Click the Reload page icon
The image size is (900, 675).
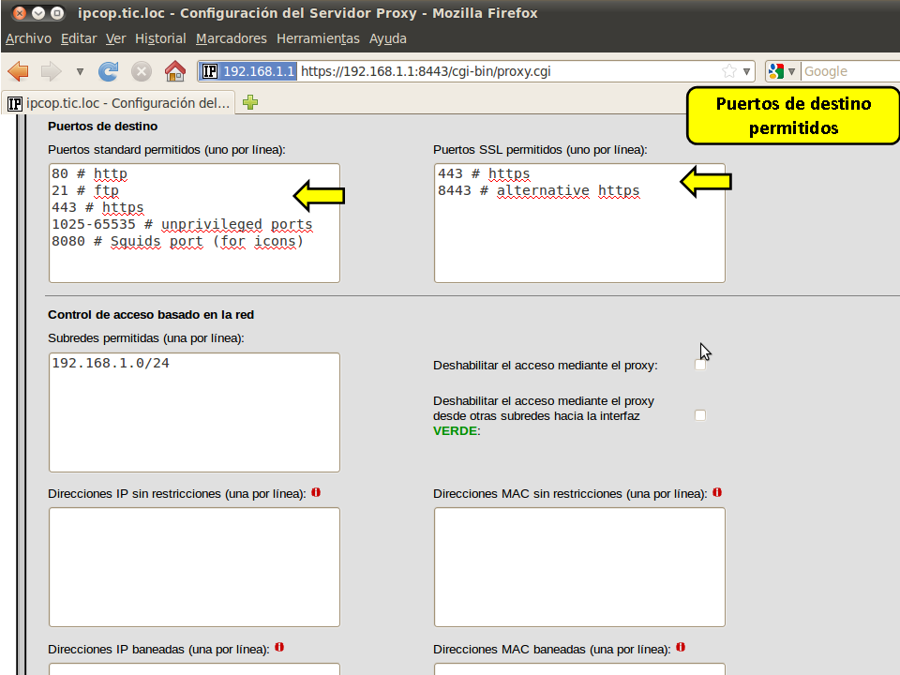tap(109, 71)
